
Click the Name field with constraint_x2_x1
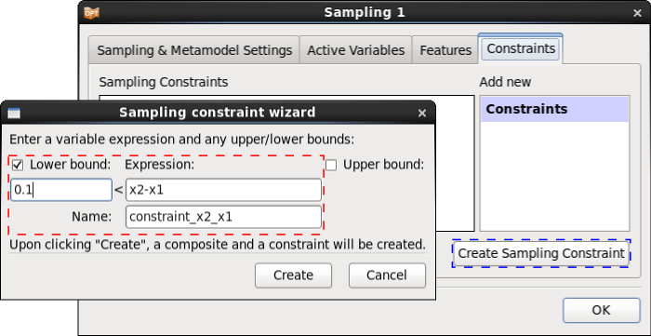[223, 217]
